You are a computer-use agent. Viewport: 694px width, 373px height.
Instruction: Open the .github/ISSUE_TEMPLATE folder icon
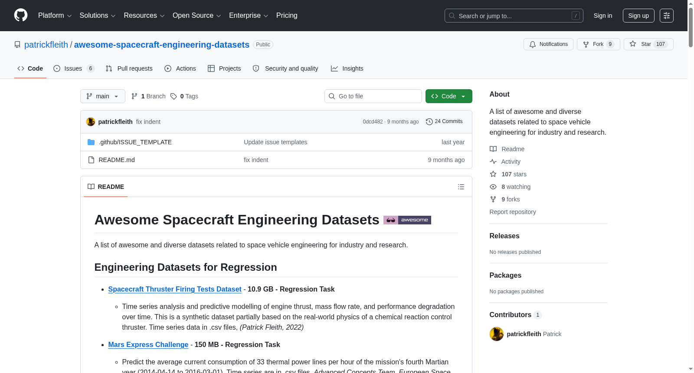[91, 142]
